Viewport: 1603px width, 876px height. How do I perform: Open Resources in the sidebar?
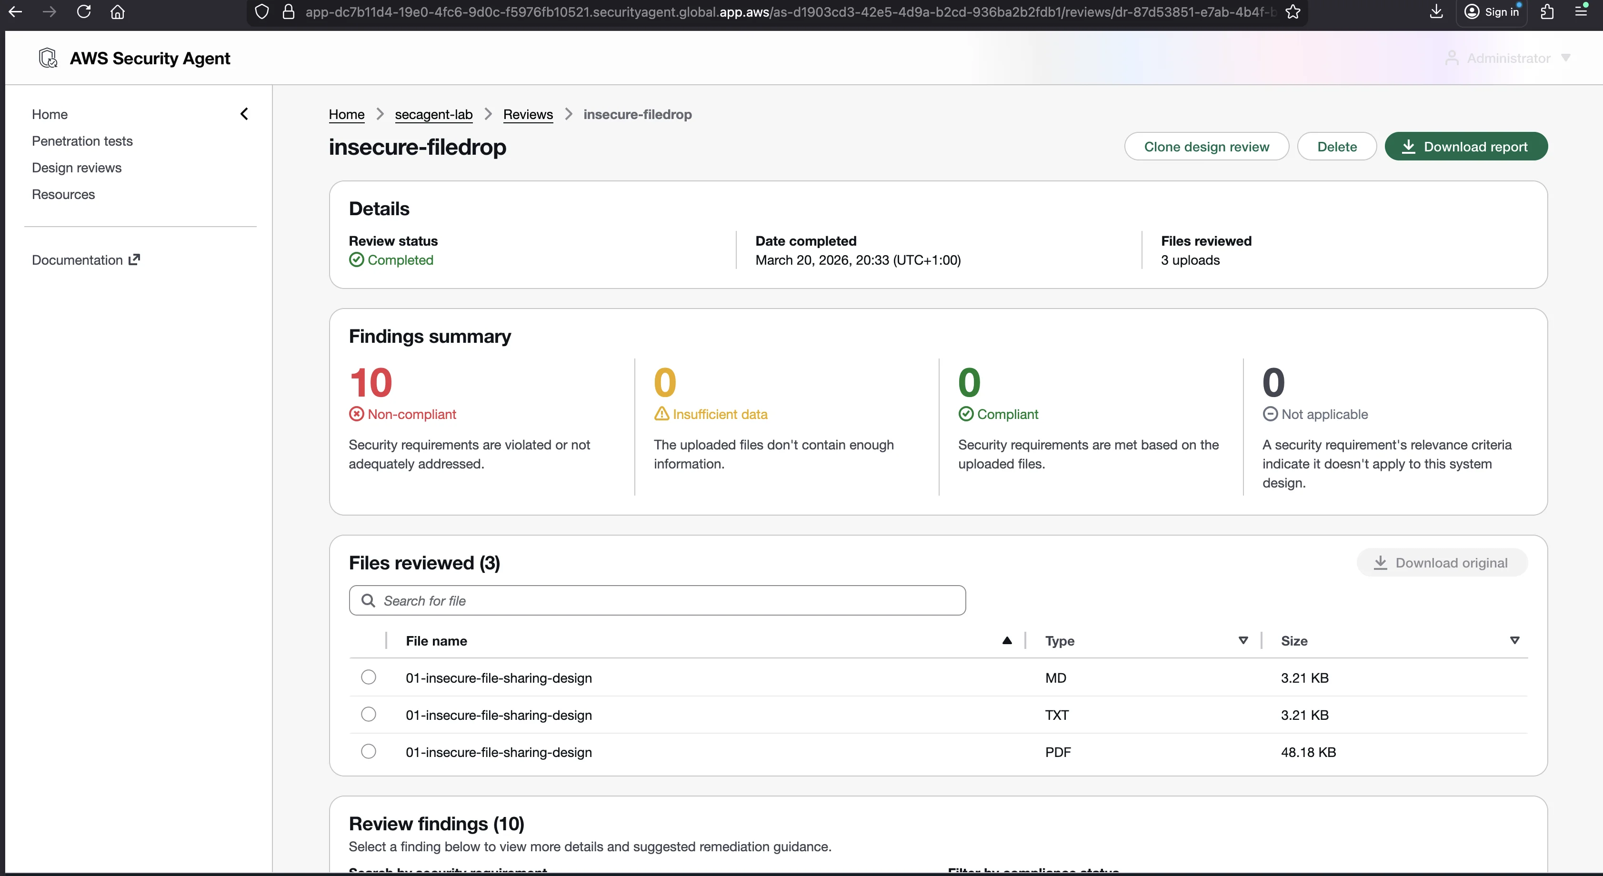pos(63,195)
